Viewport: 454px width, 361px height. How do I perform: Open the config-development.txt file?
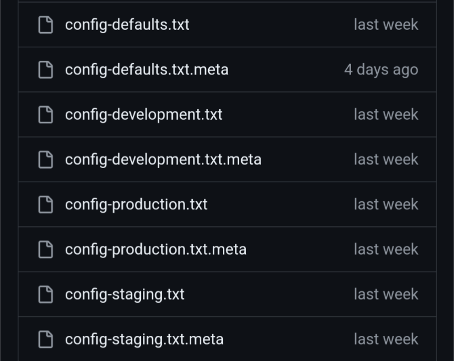(x=143, y=115)
